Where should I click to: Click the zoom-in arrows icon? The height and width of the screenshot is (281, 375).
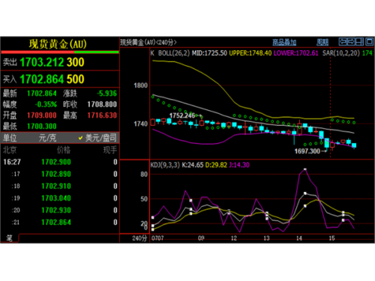click(343, 42)
